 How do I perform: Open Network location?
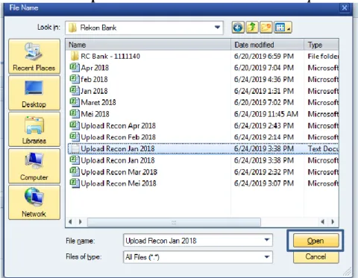click(34, 203)
